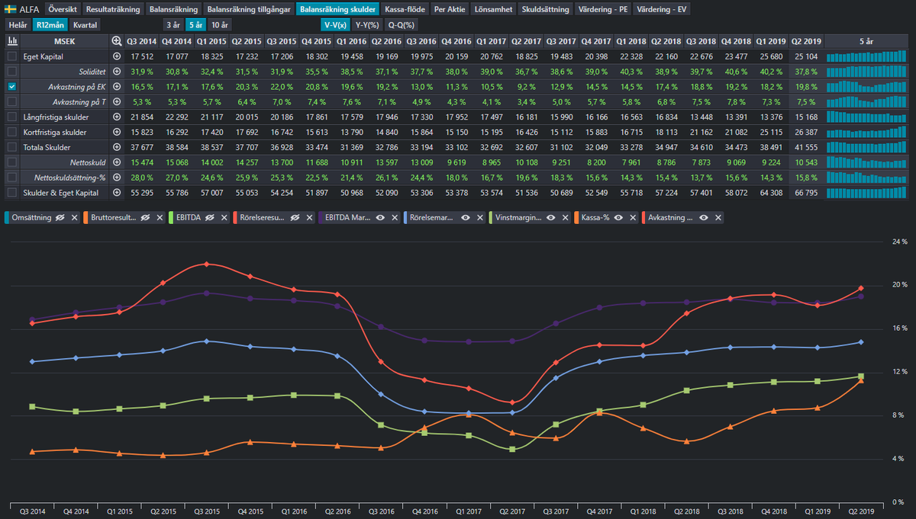The height and width of the screenshot is (519, 916).
Task: Open the Skuldsättning tab
Action: (545, 9)
